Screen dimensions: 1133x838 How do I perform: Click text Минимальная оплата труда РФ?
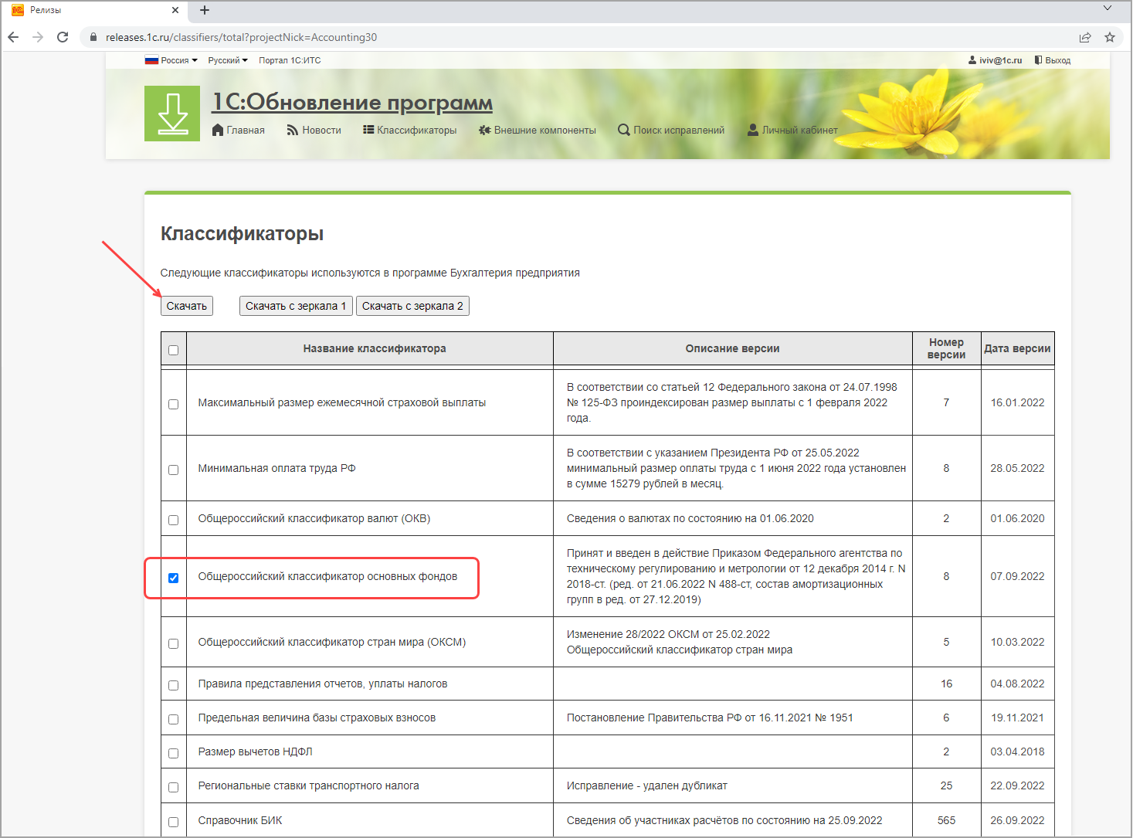tap(276, 468)
